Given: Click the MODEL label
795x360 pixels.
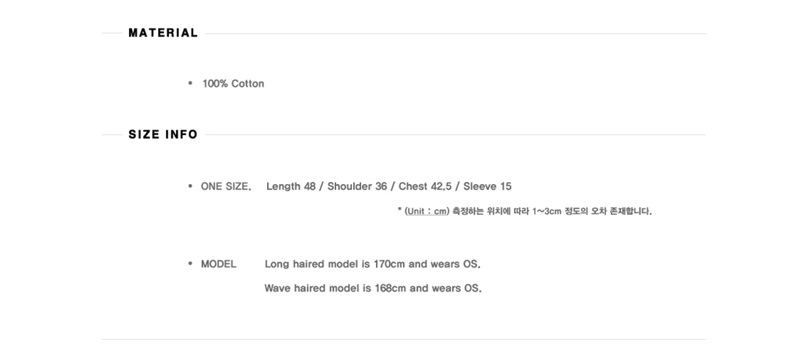Looking at the screenshot, I should point(219,264).
